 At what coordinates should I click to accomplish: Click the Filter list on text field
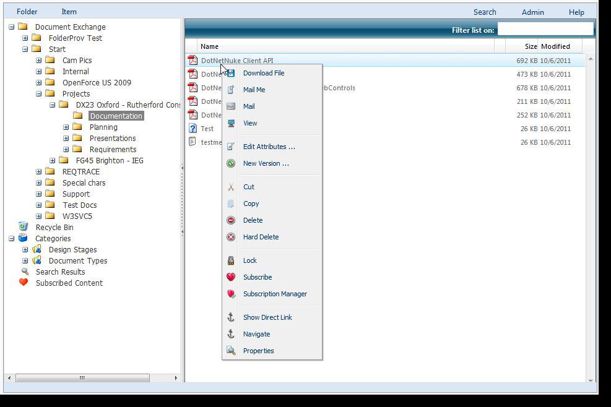point(545,30)
